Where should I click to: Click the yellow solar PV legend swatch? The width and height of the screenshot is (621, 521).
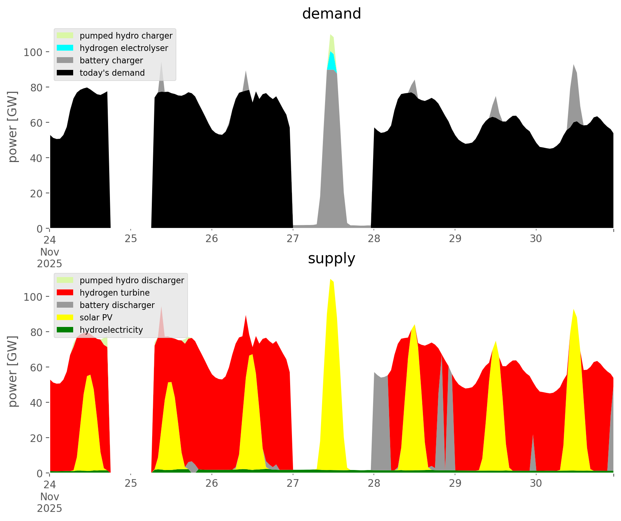(x=65, y=317)
